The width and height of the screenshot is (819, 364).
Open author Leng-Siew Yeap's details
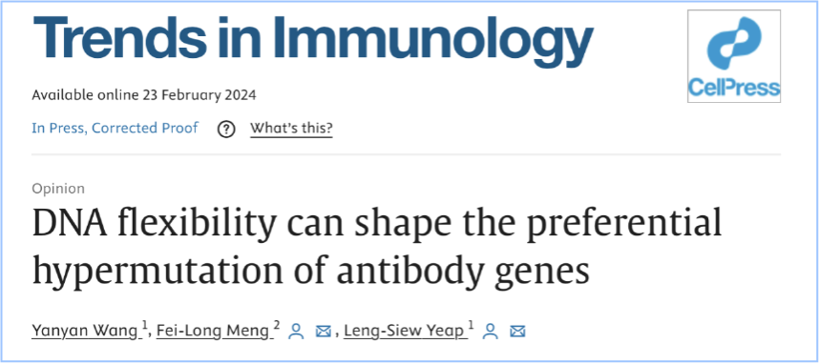coord(403,332)
